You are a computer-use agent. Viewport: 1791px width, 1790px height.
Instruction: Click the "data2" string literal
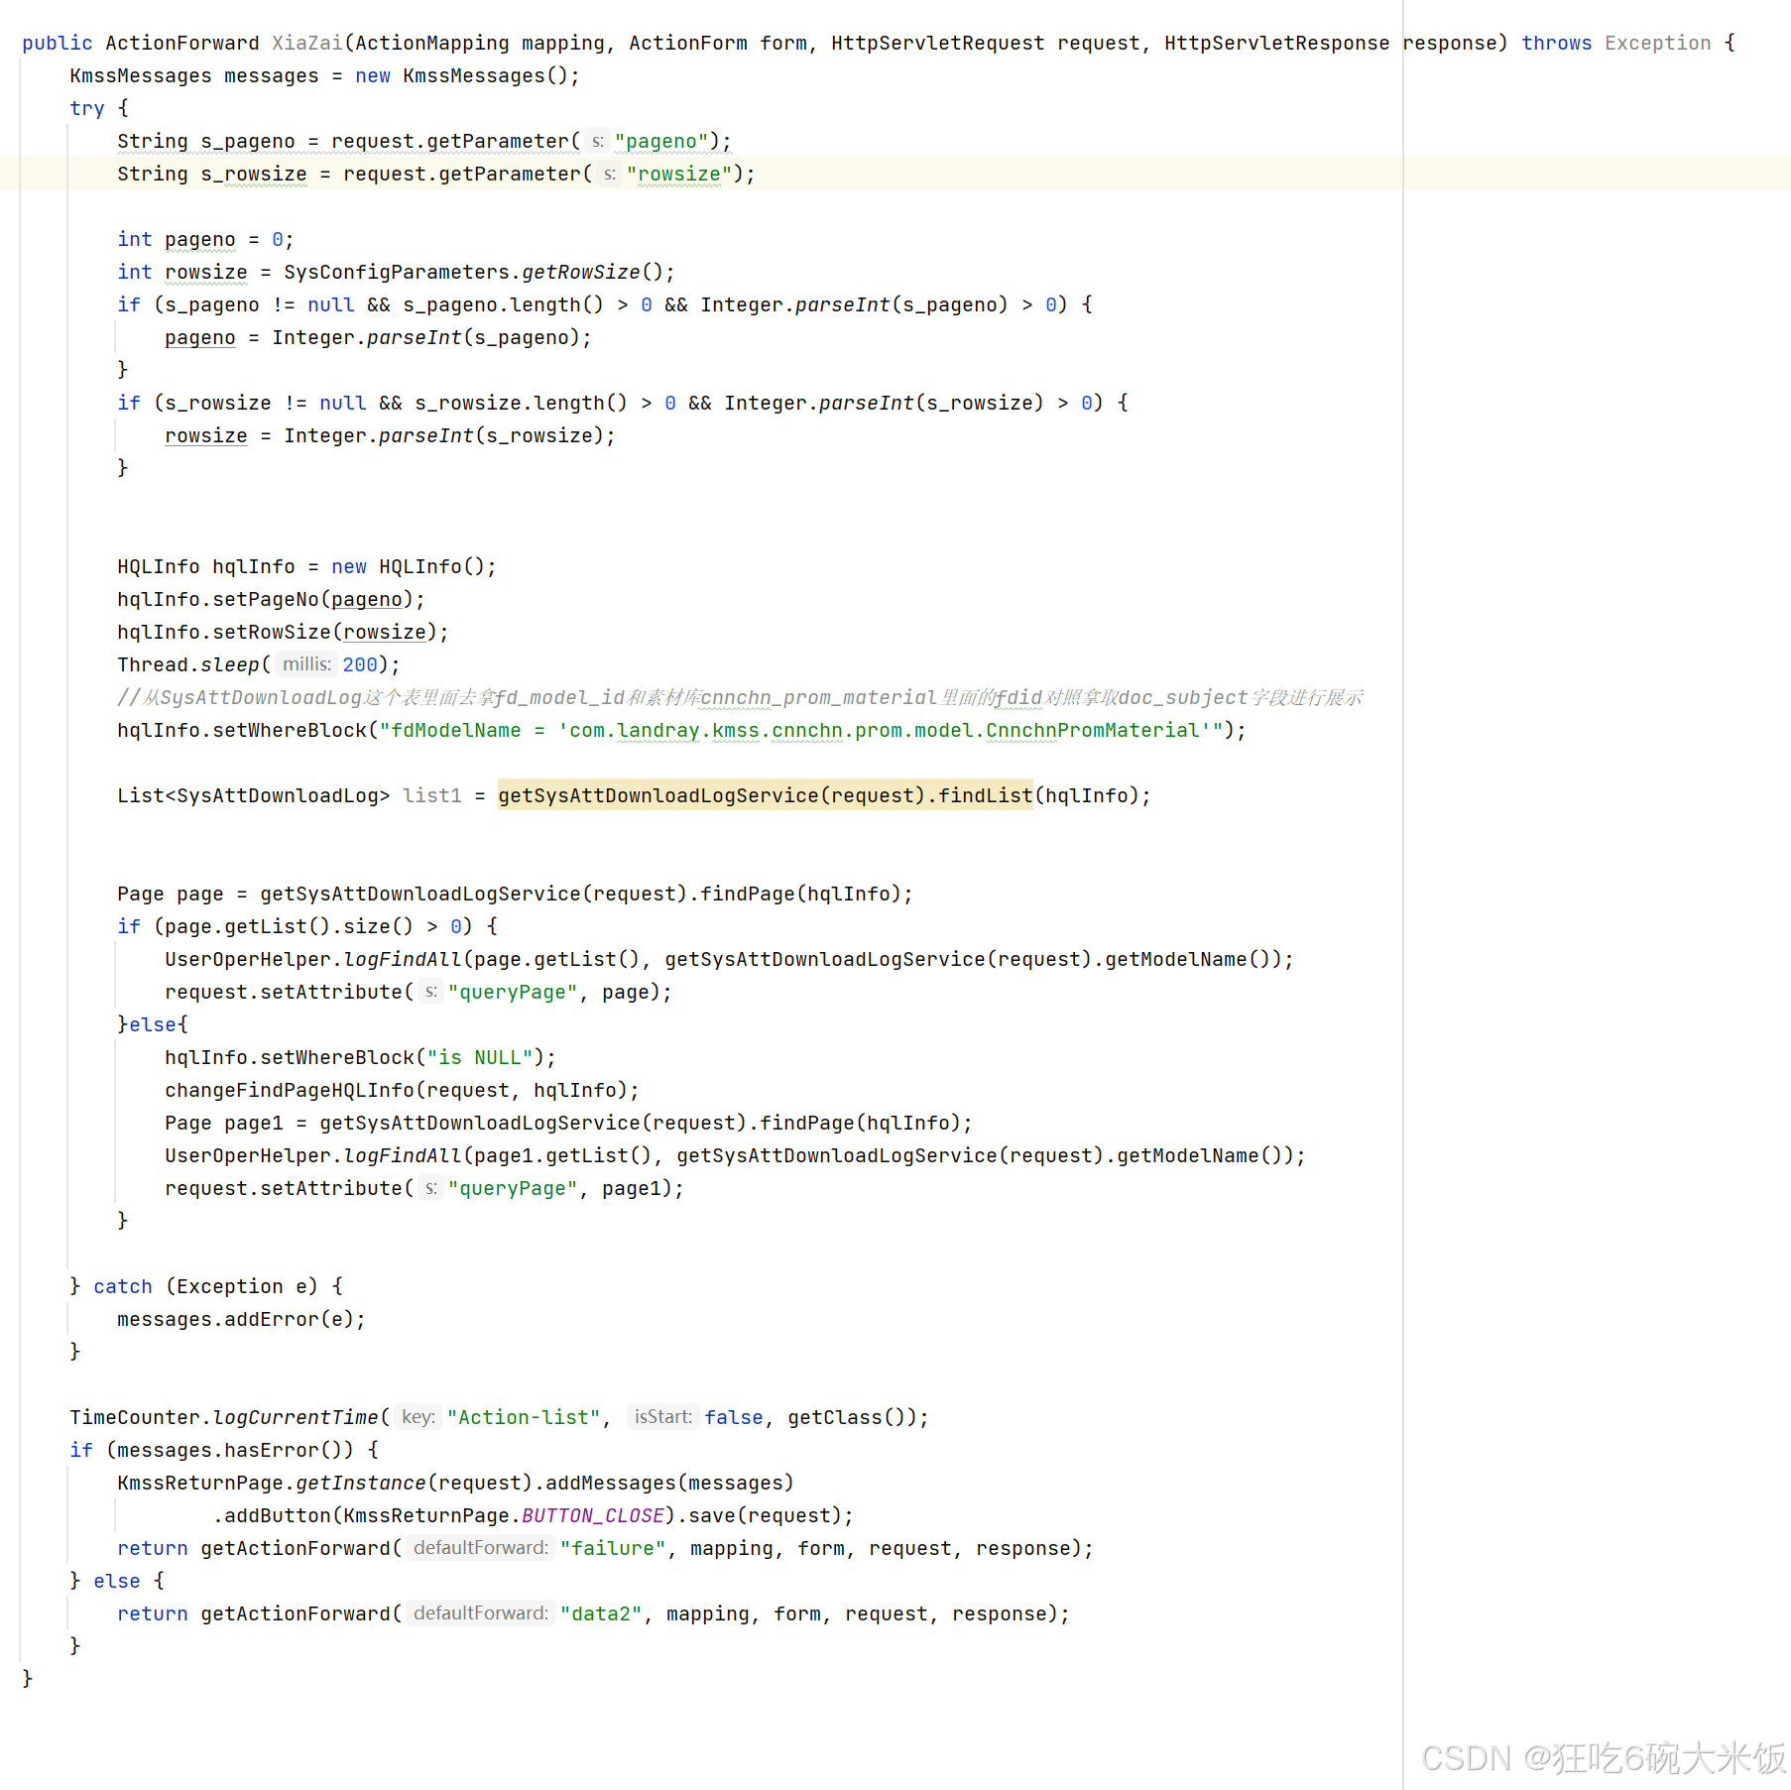click(x=601, y=1613)
